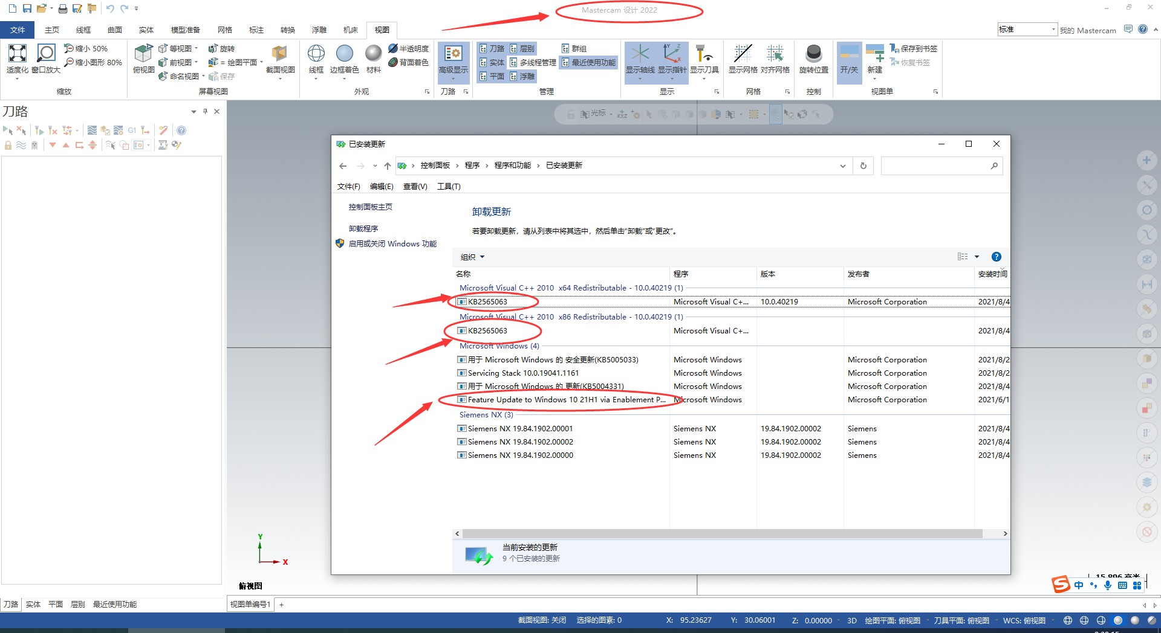Image resolution: width=1161 pixels, height=633 pixels.
Task: Open the View (查看(V)) menu in updates window
Action: click(x=415, y=186)
